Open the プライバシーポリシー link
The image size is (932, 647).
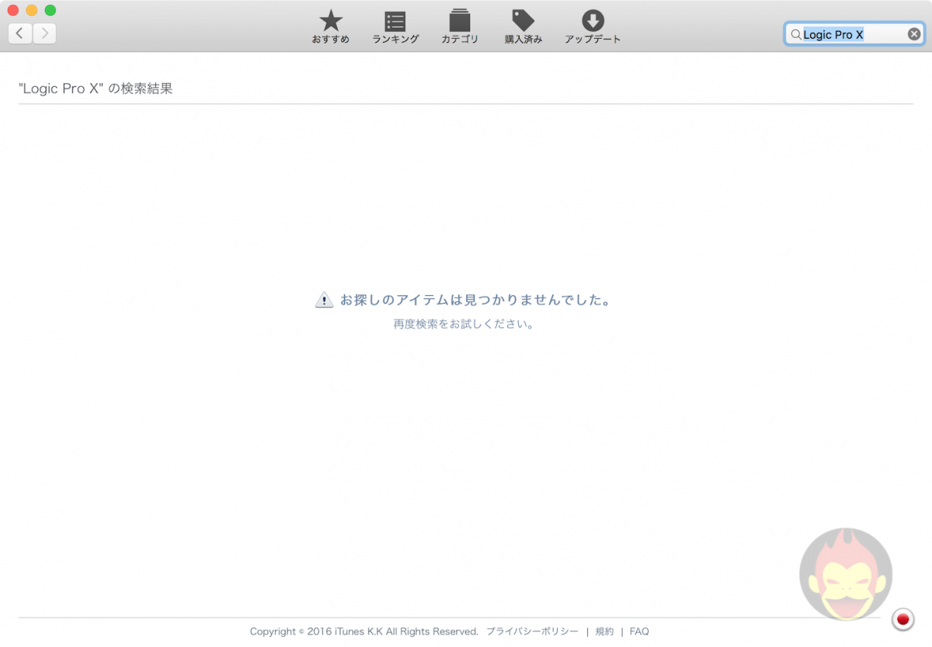pyautogui.click(x=532, y=631)
